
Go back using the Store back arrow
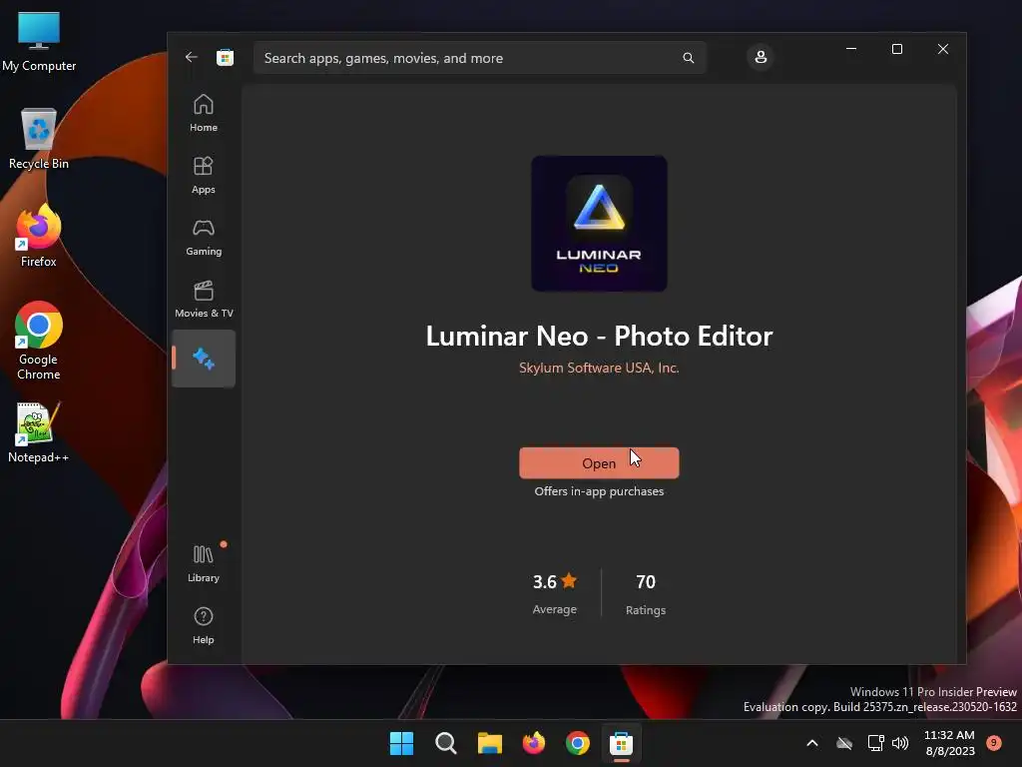[x=191, y=57]
